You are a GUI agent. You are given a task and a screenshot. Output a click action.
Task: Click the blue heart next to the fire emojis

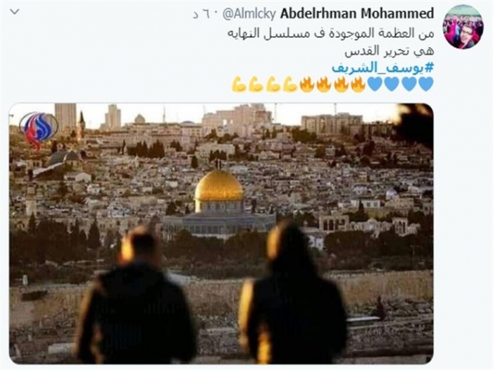pyautogui.click(x=375, y=84)
